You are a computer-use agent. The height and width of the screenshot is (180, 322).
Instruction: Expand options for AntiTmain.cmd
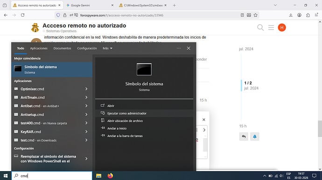86,98
